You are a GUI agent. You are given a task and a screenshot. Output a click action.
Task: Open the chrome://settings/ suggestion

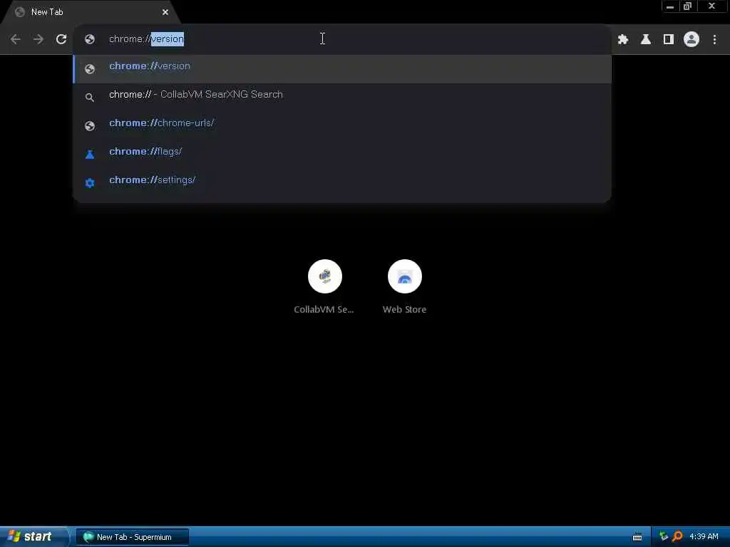[x=342, y=182]
